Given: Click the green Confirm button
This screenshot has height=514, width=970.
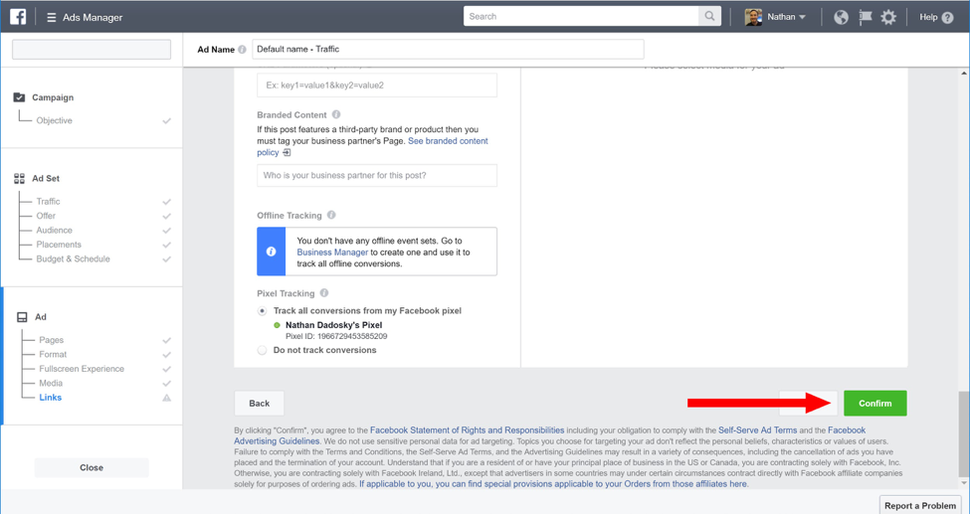Looking at the screenshot, I should (x=875, y=404).
